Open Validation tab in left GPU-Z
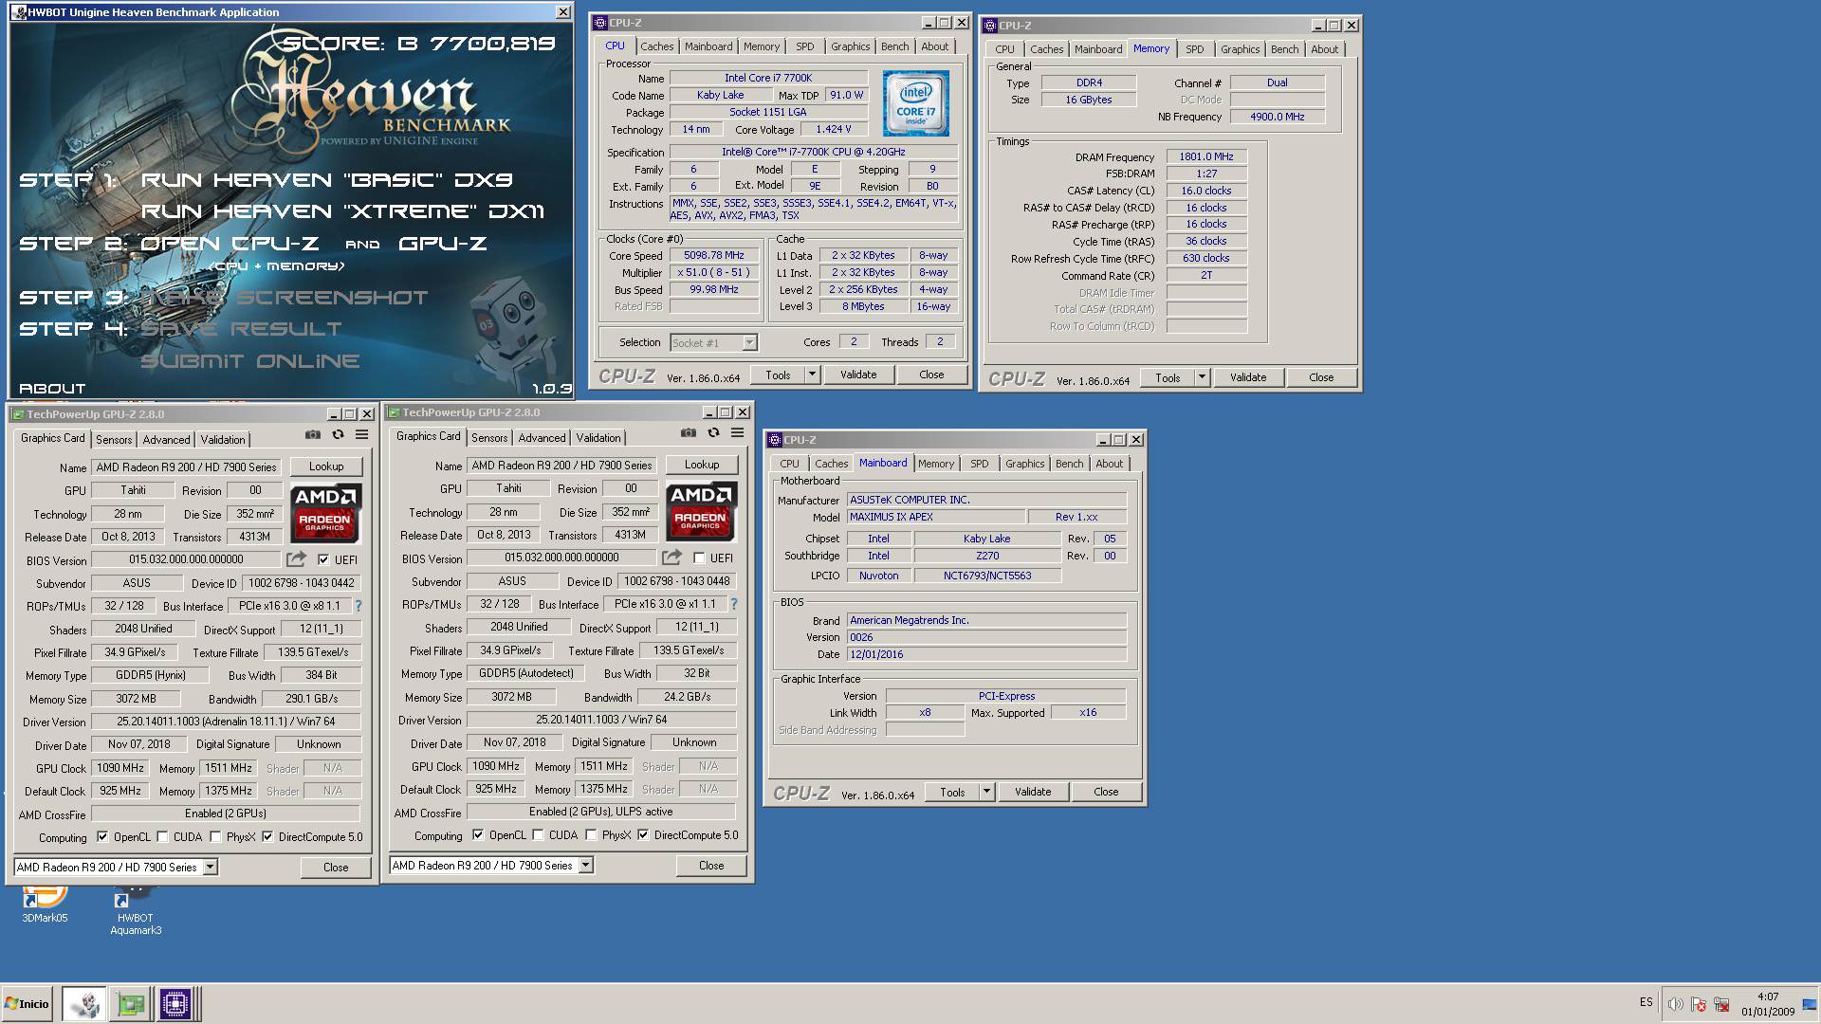1821x1024 pixels. (x=223, y=440)
